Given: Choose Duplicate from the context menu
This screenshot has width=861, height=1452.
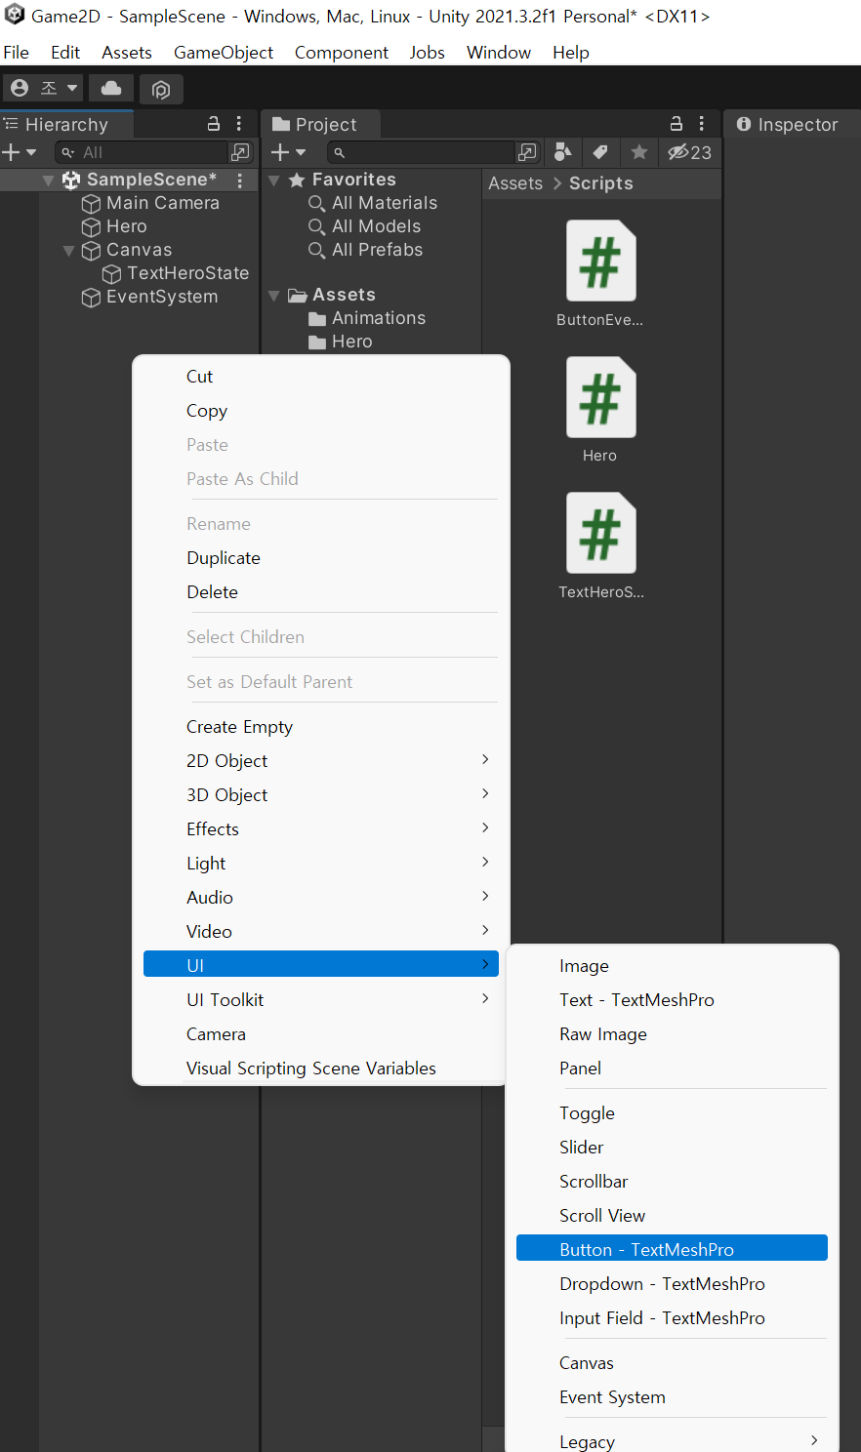Looking at the screenshot, I should tap(321, 558).
